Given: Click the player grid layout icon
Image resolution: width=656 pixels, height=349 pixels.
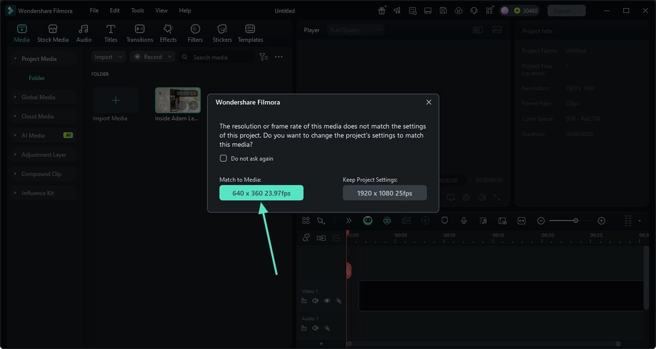Looking at the screenshot, I should (477, 30).
